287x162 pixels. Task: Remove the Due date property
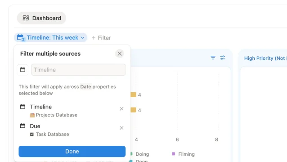[121, 128]
